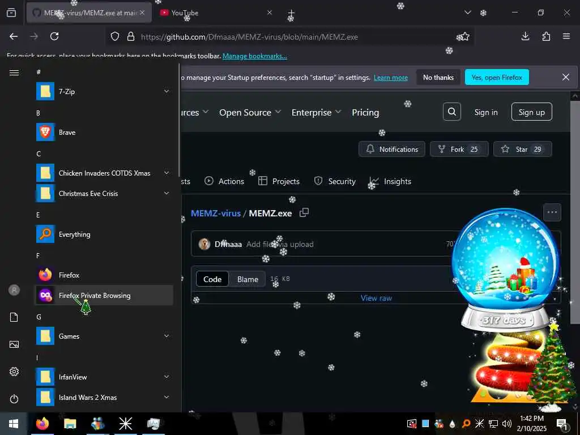The image size is (580, 435).
Task: Click the Firefox back arrow
Action: coord(14,36)
